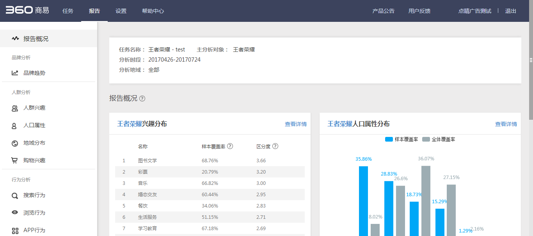Click help icon next to 区分度 column
Image resolution: width=533 pixels, height=236 pixels.
(x=275, y=146)
